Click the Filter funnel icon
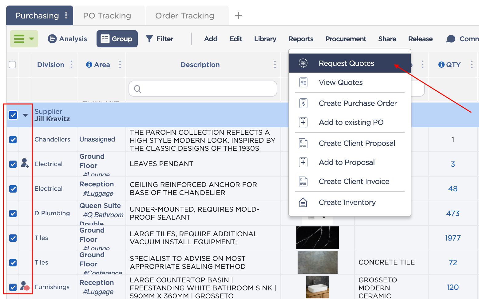 149,39
